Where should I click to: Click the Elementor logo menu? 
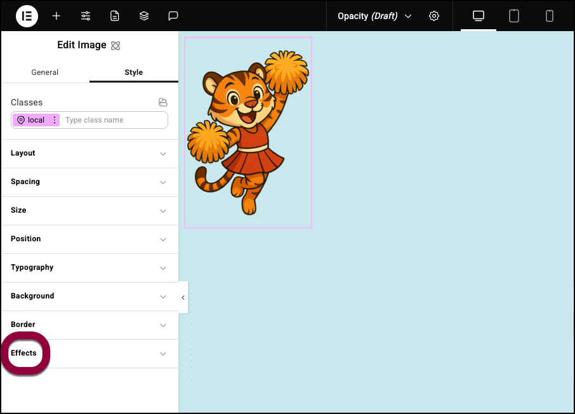click(x=27, y=16)
